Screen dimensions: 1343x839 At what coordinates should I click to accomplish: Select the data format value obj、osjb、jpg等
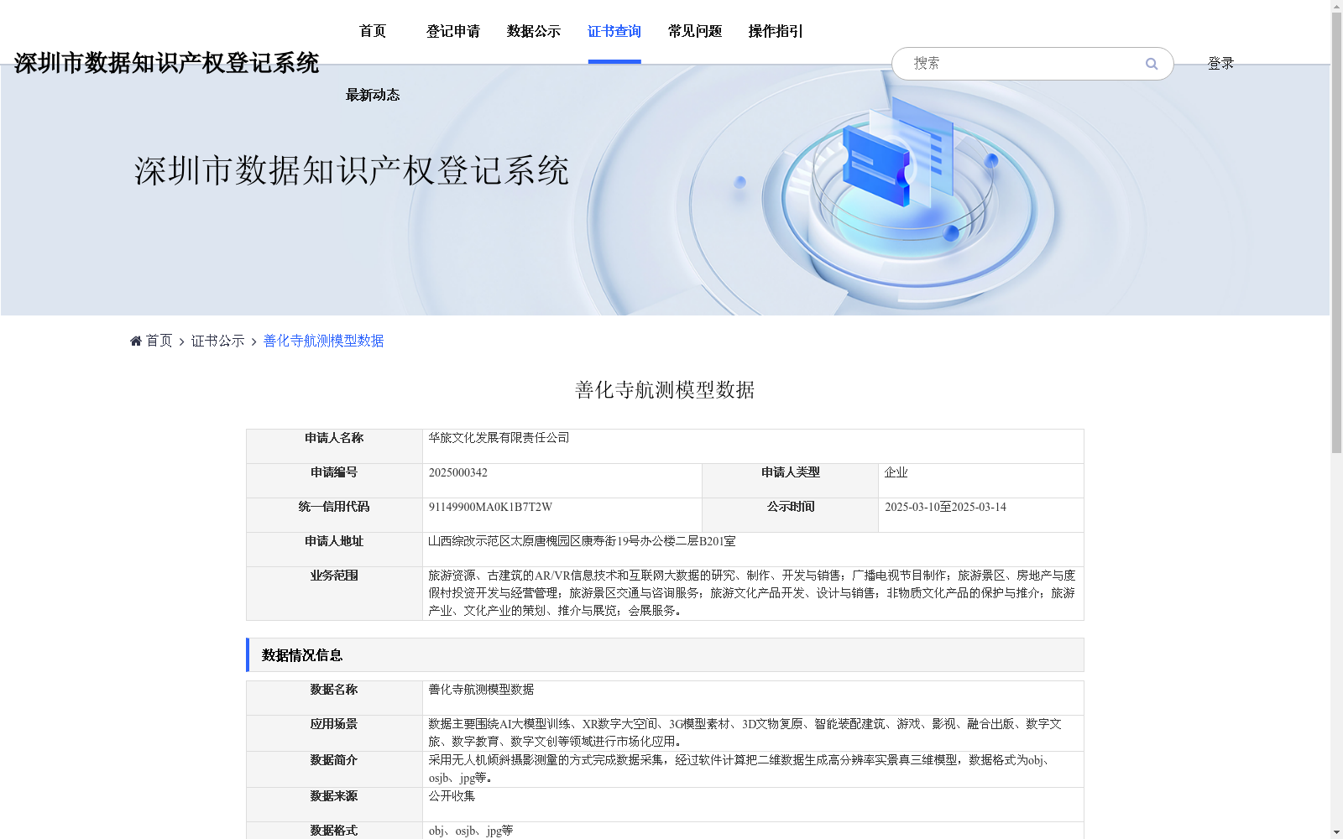471,831
